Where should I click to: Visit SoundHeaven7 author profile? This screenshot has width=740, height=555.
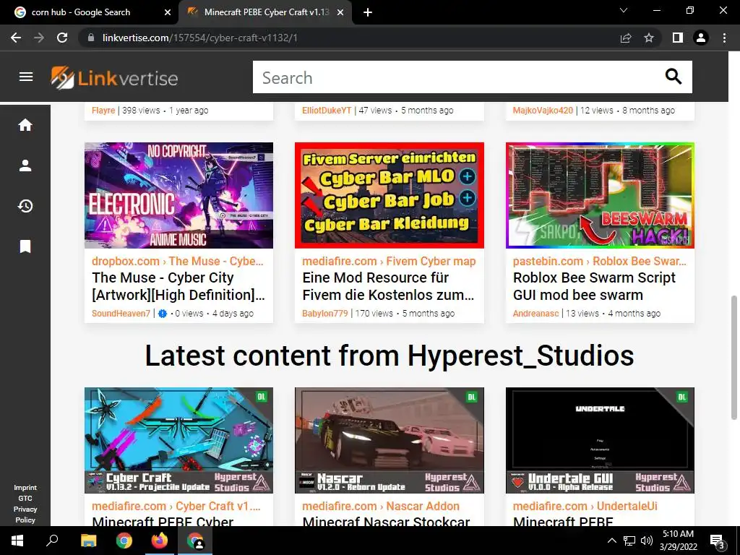121,314
